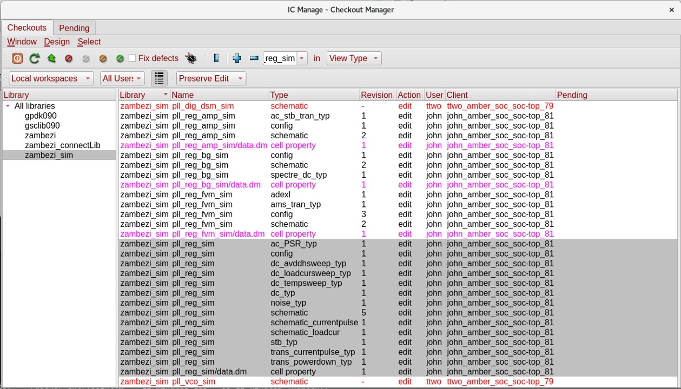
Task: Click the green up-arrow home icon
Action: tap(52, 58)
